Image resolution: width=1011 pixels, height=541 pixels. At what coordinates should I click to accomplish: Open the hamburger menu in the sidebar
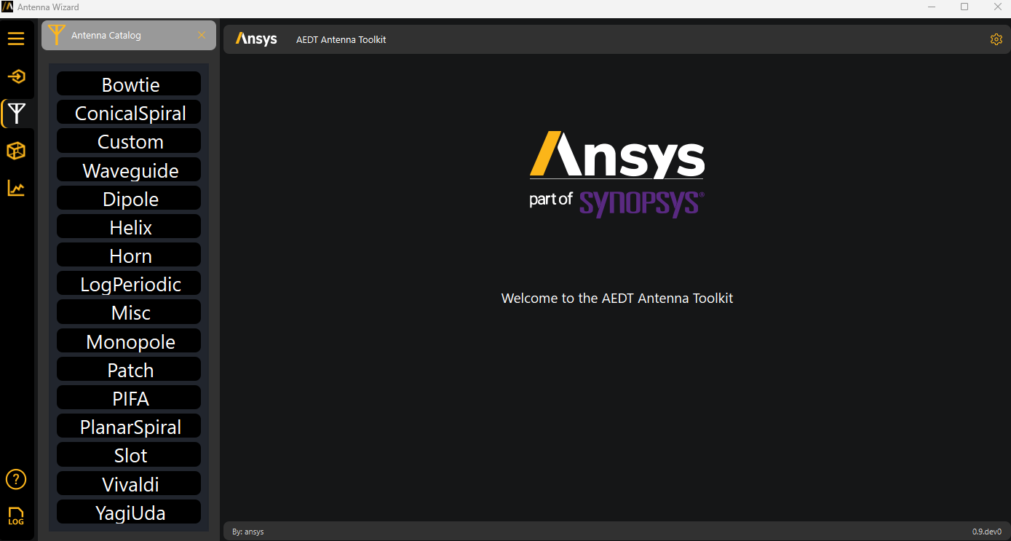[x=16, y=39]
